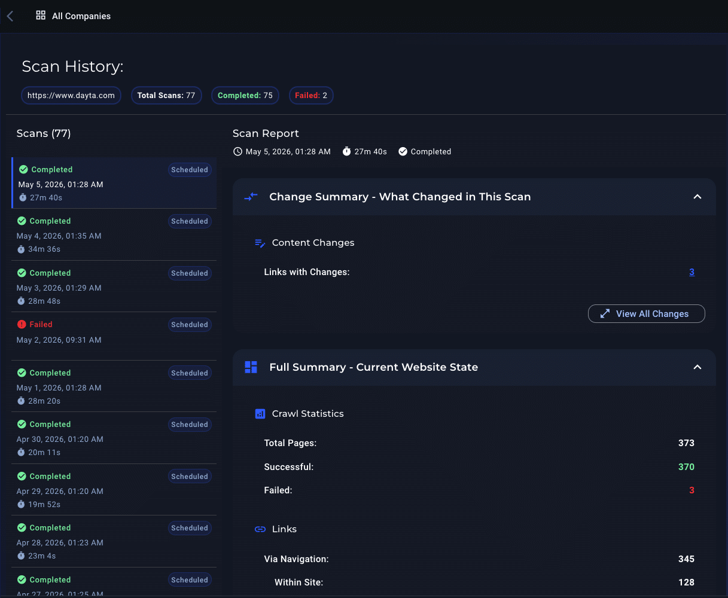The width and height of the screenshot is (728, 598).
Task: Click green check icon of Apr 29 scan
Action: [22, 476]
